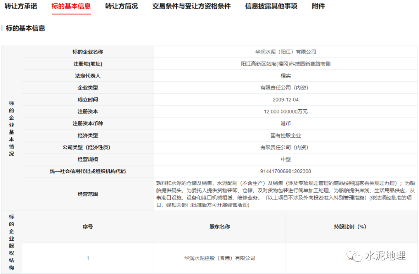Select the business scope paragraph starting 熟料和水泥
Viewport: 419px width, 274px height.
coord(286,194)
